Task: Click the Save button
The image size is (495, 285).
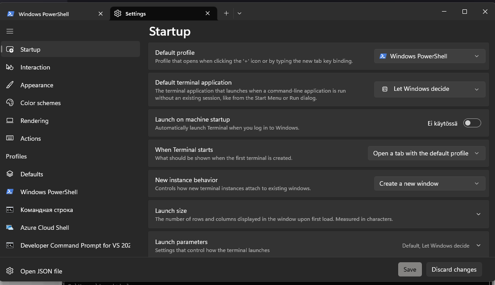Action: pos(409,269)
